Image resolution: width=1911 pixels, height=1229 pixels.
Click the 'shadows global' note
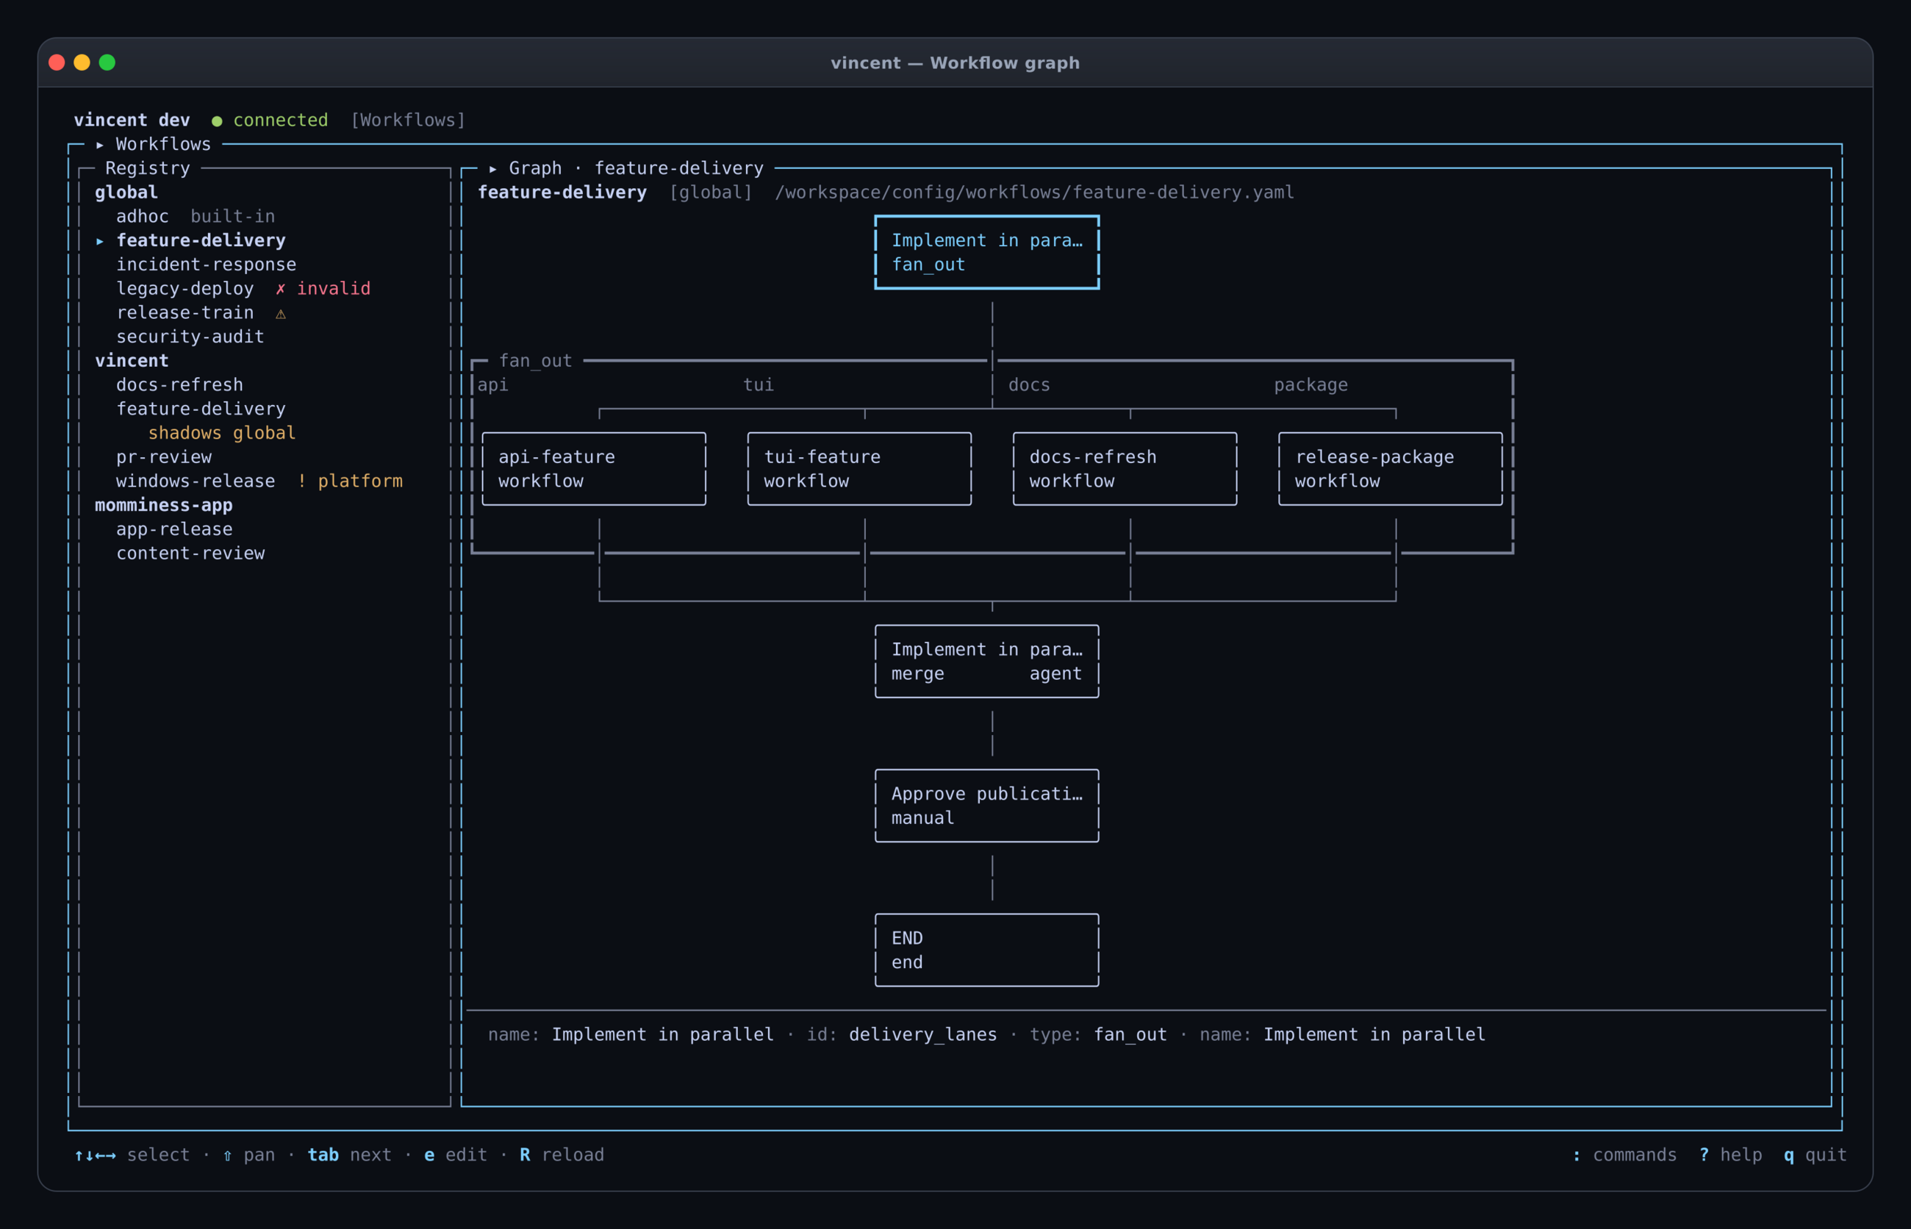(222, 432)
